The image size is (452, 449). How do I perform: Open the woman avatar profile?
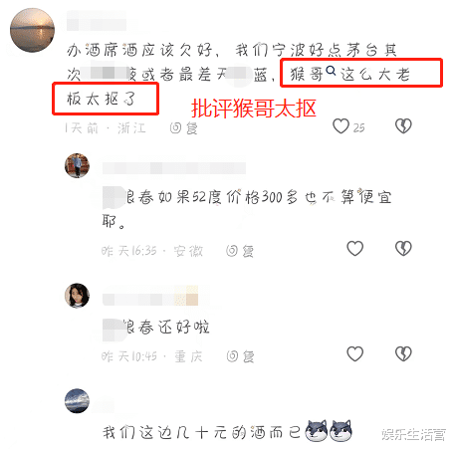(x=77, y=296)
